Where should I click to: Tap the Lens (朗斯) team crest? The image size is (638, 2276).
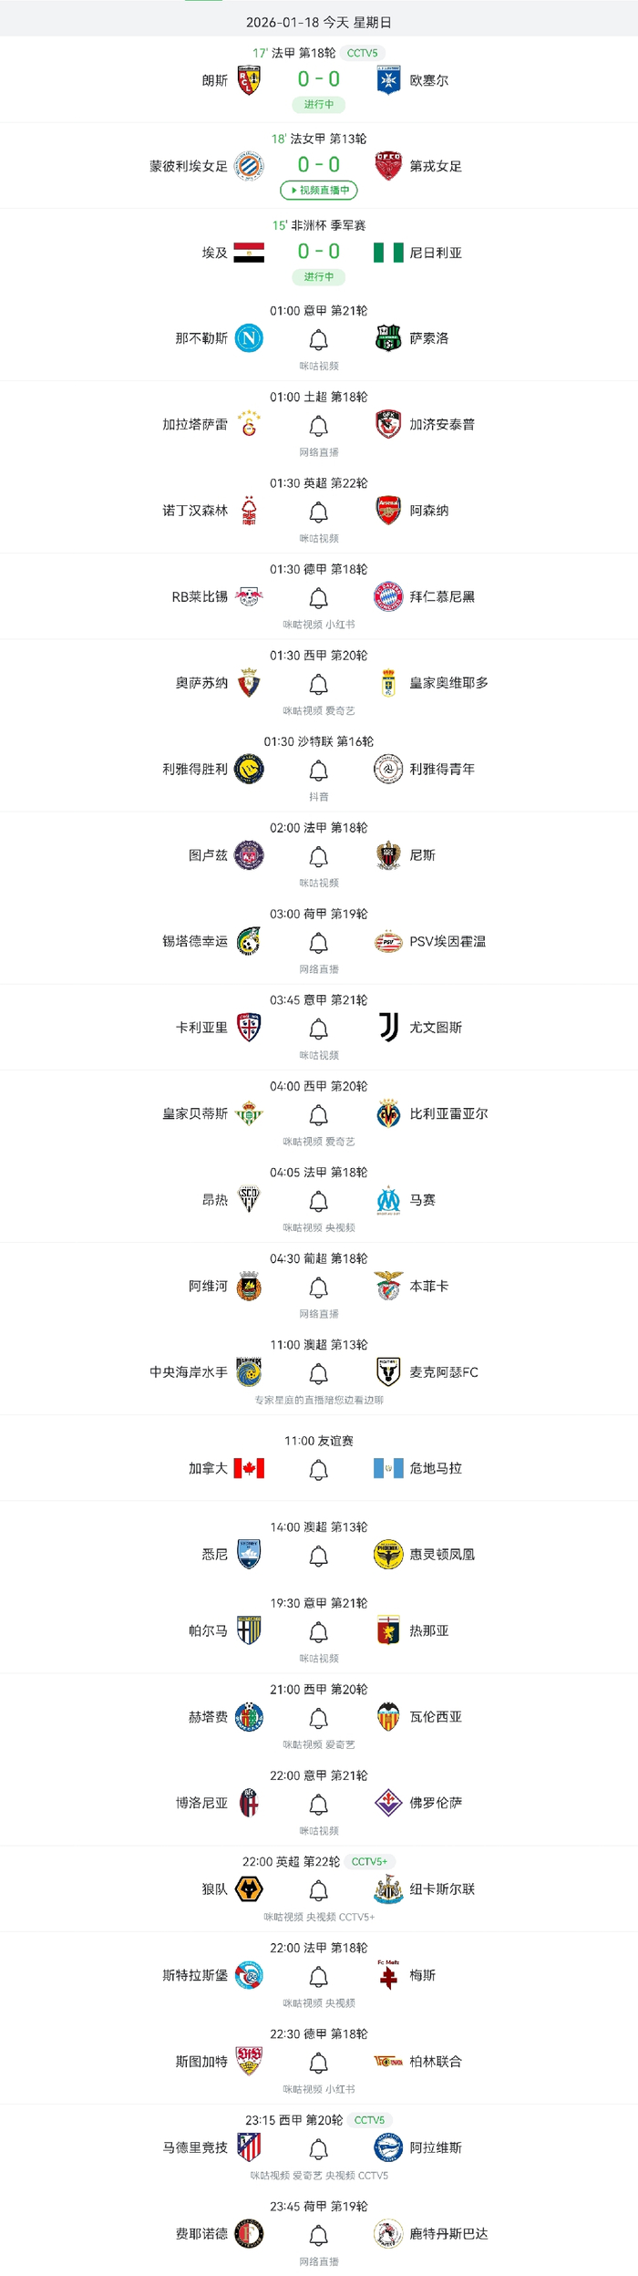249,80
